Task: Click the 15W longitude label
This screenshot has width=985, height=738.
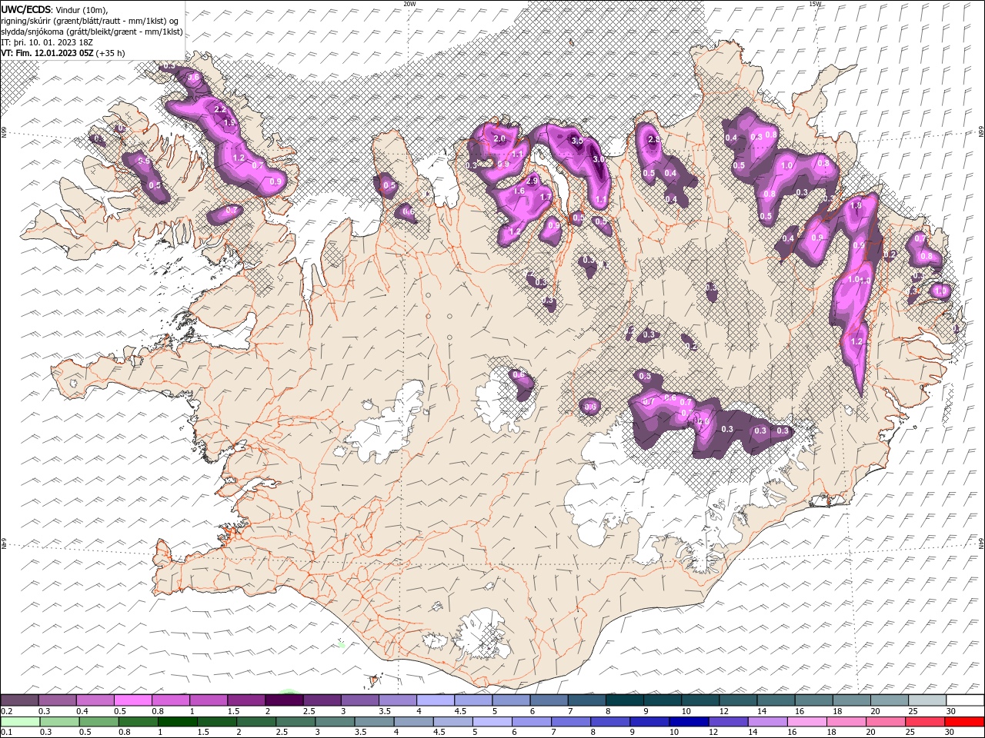Action: [x=816, y=4]
